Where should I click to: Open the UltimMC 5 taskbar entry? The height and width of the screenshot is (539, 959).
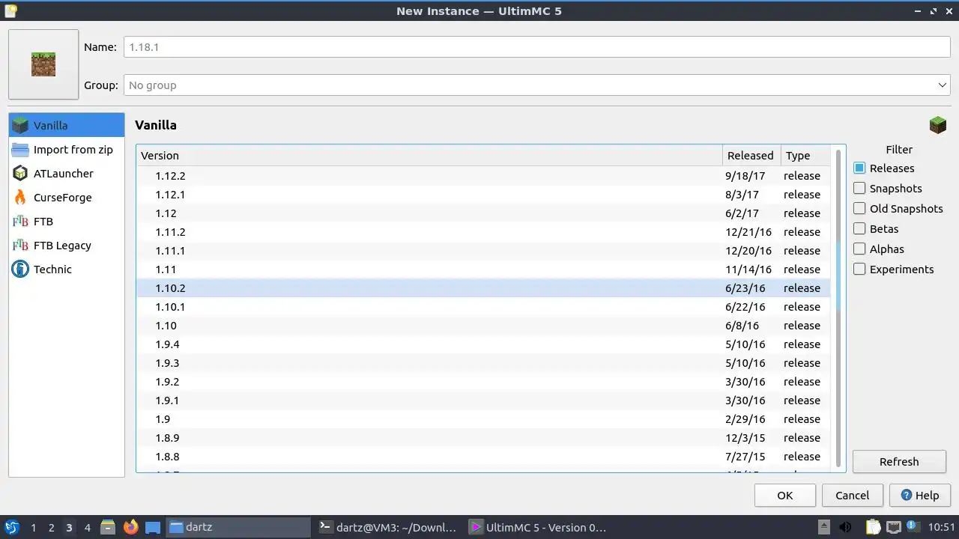coord(537,527)
